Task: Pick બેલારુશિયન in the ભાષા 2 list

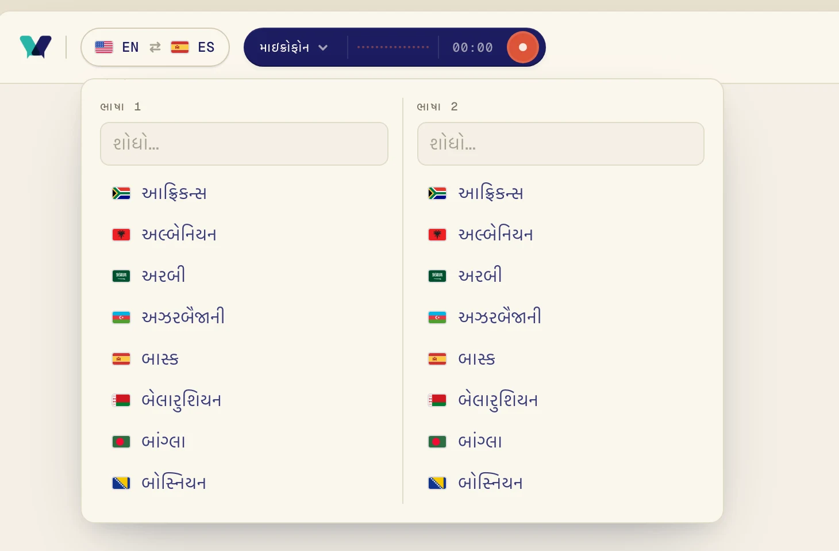Action: [x=561, y=400]
